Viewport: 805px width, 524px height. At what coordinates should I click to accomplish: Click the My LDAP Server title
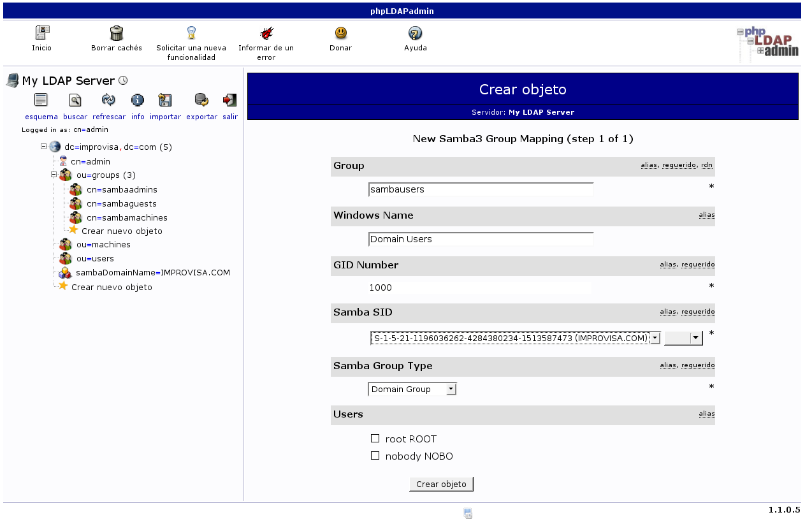coord(68,81)
